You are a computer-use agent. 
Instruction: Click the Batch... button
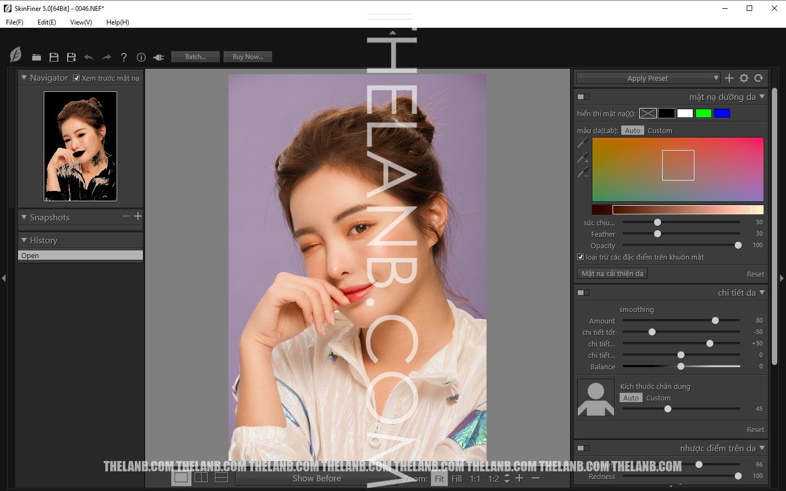[x=195, y=57]
